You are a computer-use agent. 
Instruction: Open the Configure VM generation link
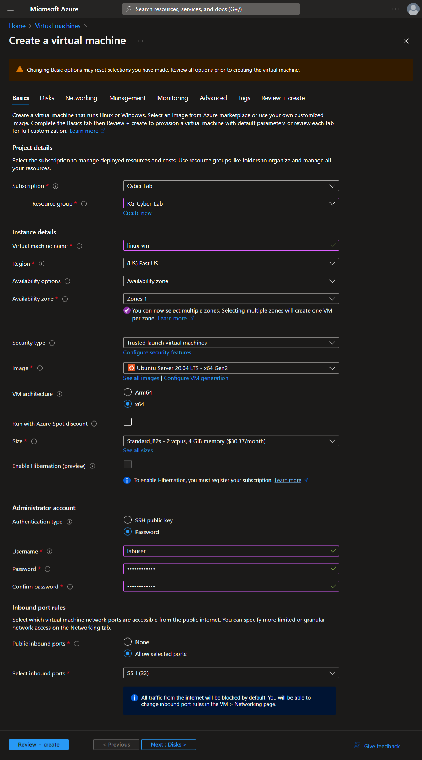tap(196, 378)
